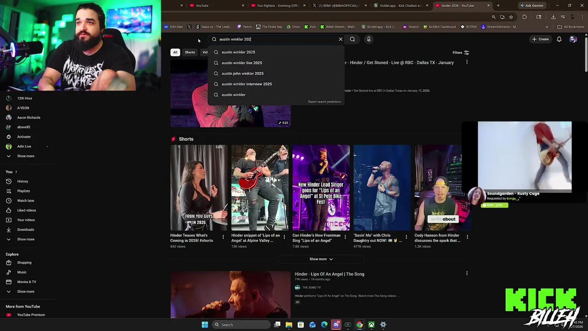Open Aaron Richards subscription channel

coord(28,117)
